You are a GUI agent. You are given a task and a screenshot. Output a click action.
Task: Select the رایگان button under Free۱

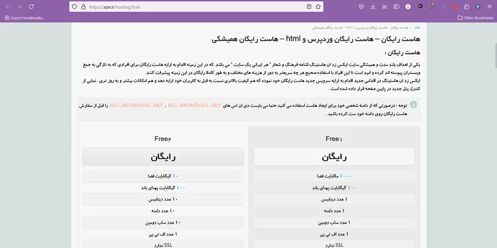pyautogui.click(x=334, y=157)
